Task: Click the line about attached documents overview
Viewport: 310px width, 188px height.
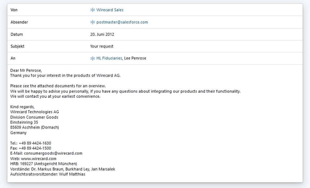Action: 58,86
